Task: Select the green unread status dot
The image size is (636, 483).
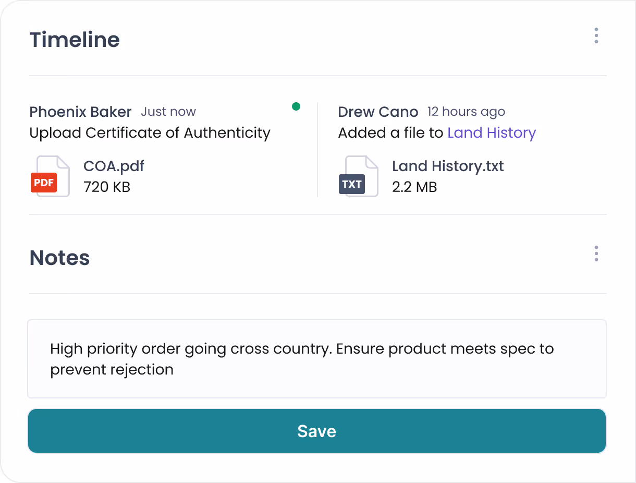Action: pos(296,106)
